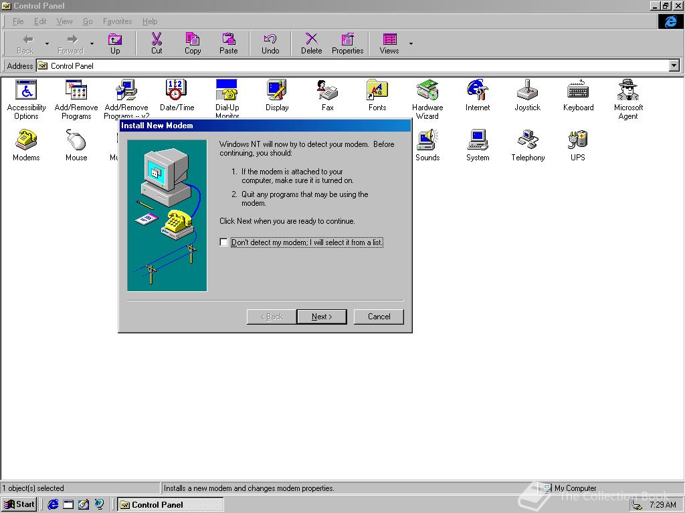Launch Internet Explorer from quick launch
This screenshot has height=513, width=685.
click(x=53, y=505)
